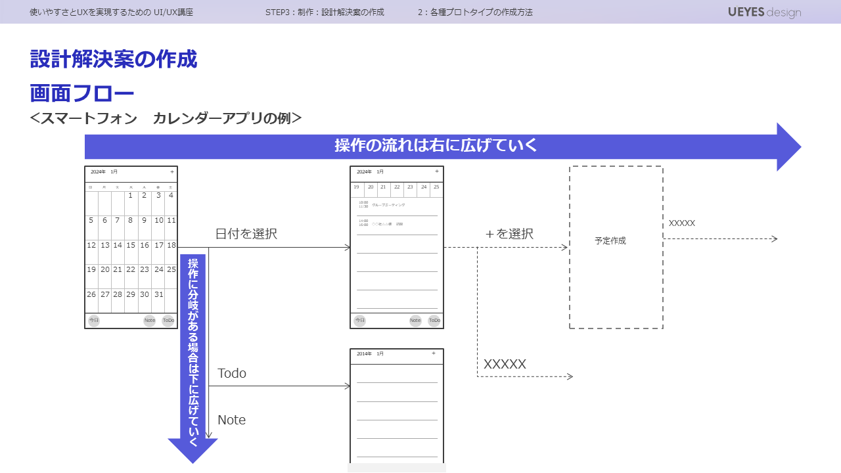Click the plus icon in the weekly schedule screen
Image resolution: width=841 pixels, height=473 pixels.
437,172
